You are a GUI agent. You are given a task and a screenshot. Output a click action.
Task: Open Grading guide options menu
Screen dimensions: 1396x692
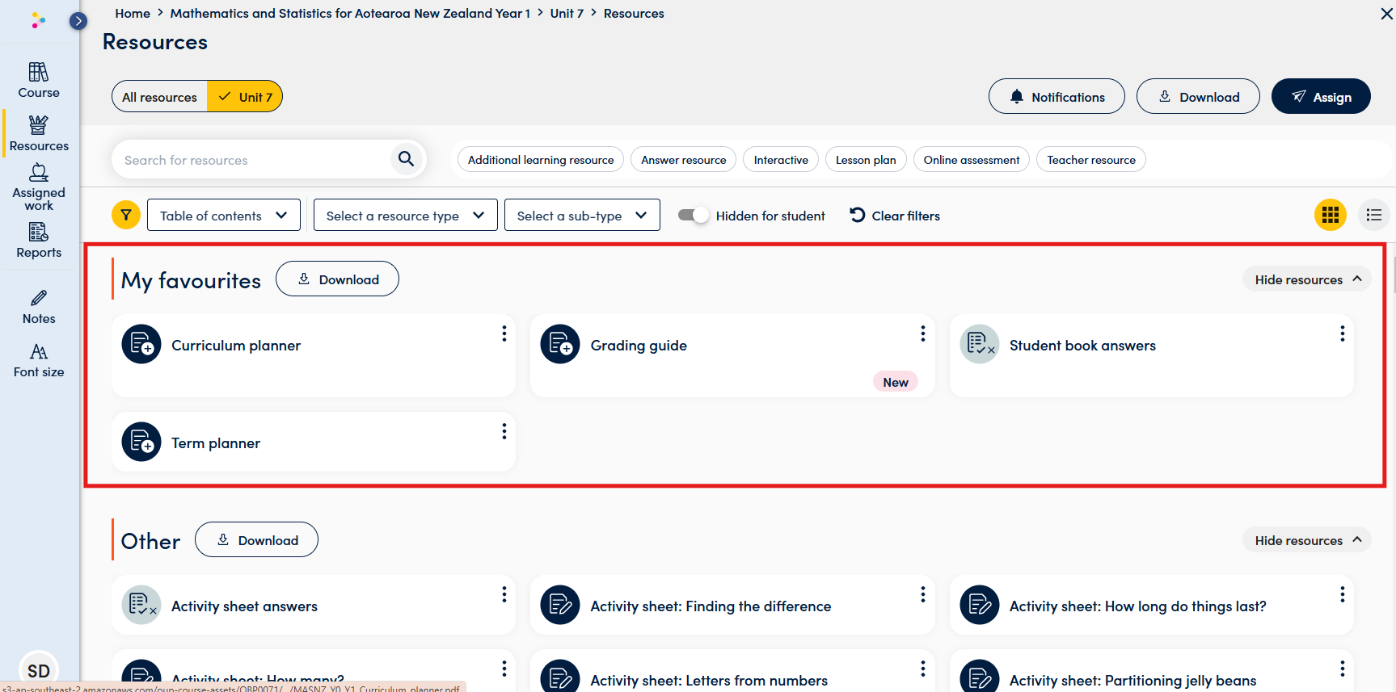click(x=922, y=334)
